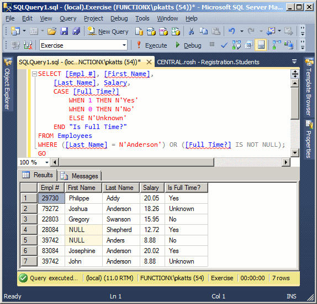
Task: Toggle Results to Grid mode
Action: click(x=261, y=45)
